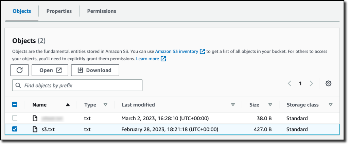This screenshot has height=144, width=348.
Task: Focus the Find objects by prefix field
Action: click(77, 85)
